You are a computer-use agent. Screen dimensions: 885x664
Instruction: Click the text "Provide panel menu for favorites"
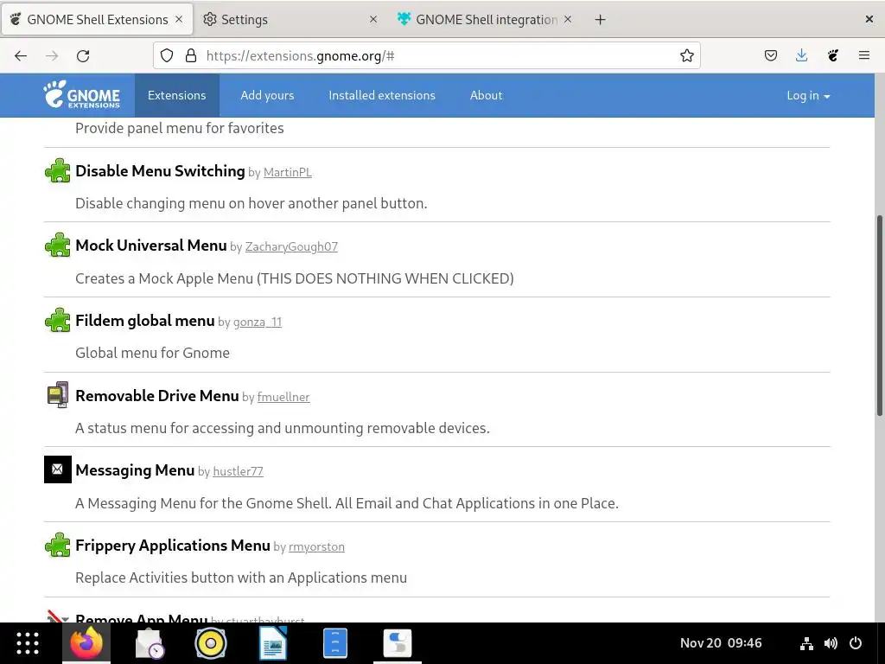[x=180, y=128]
